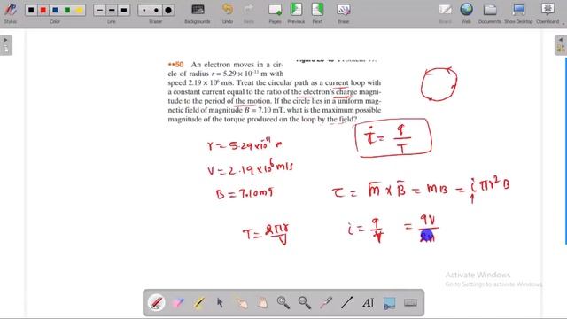This screenshot has width=567, height=319.
Task: Select the medium line width
Action: (112, 10)
